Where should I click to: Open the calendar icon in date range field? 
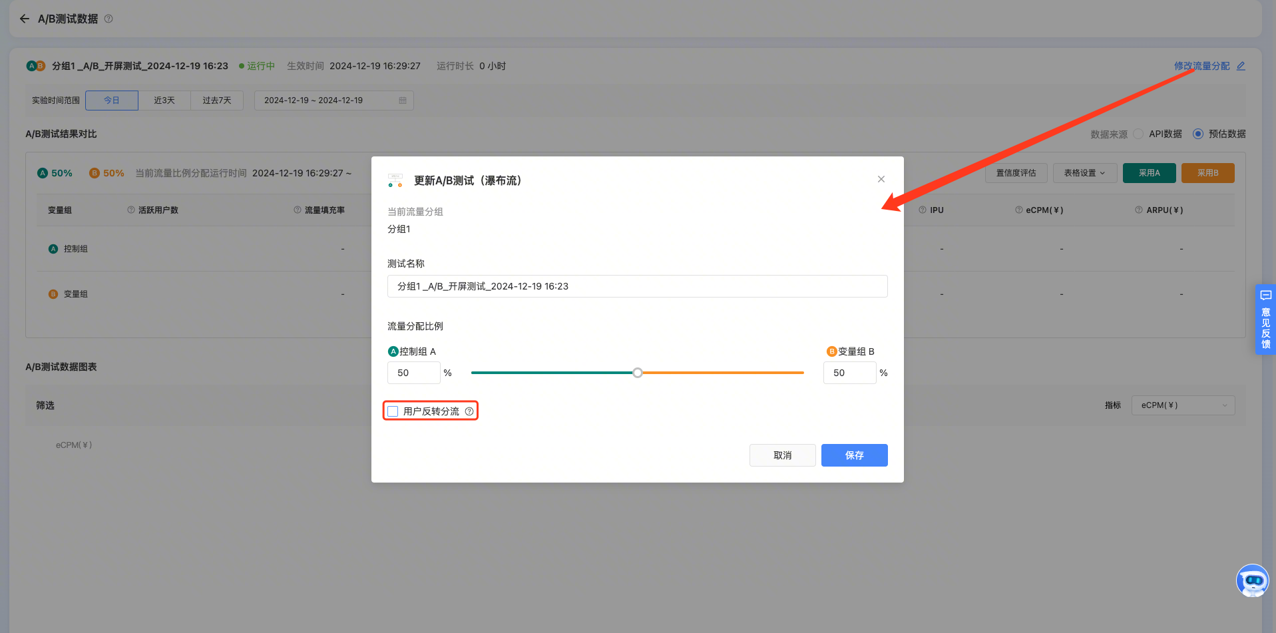[403, 101]
